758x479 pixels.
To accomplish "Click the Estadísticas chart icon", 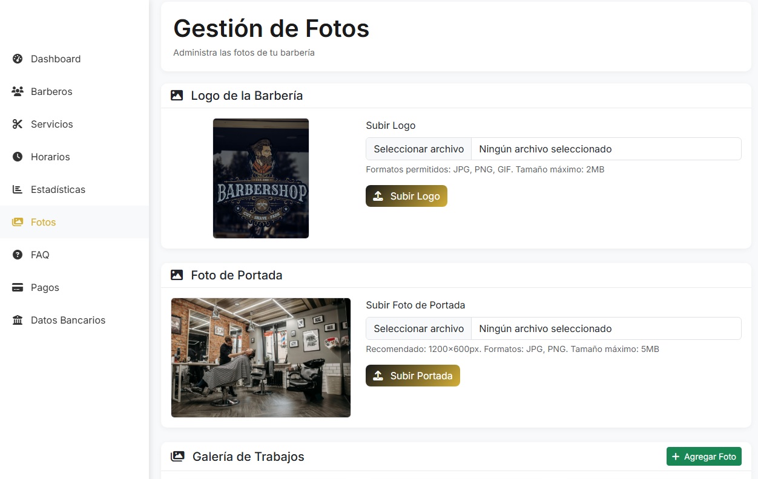I will pyautogui.click(x=17, y=189).
